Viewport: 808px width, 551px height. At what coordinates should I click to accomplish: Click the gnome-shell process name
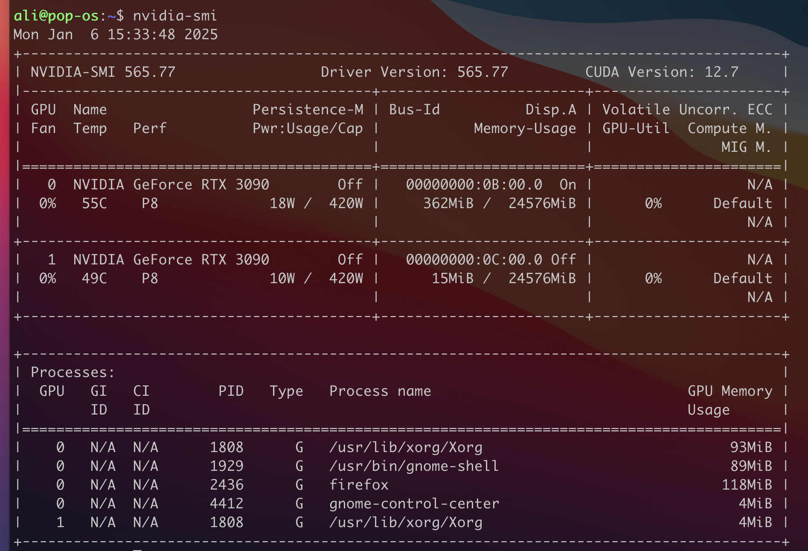414,466
